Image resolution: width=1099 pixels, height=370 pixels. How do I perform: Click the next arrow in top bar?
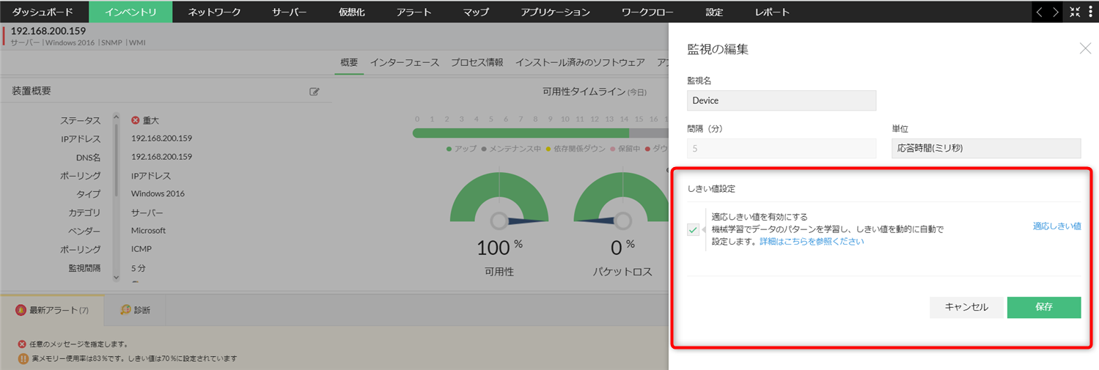[1055, 12]
